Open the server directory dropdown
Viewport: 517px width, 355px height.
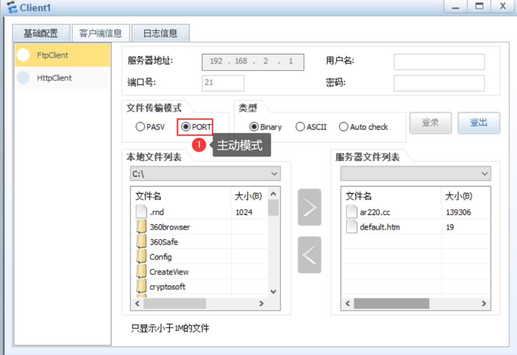tap(416, 173)
